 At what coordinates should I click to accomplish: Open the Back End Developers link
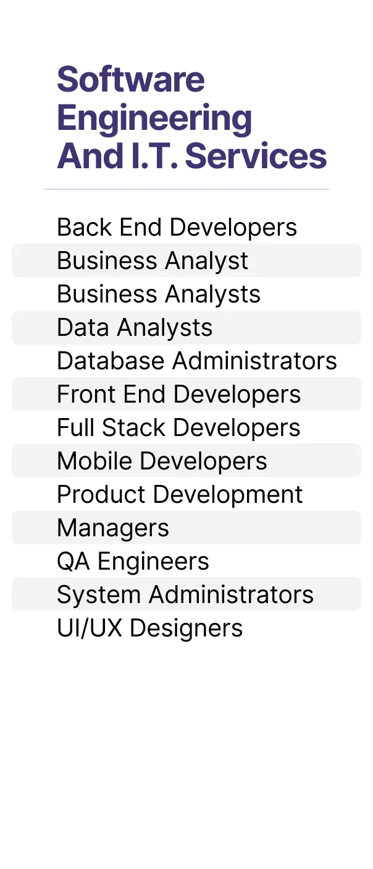177,228
